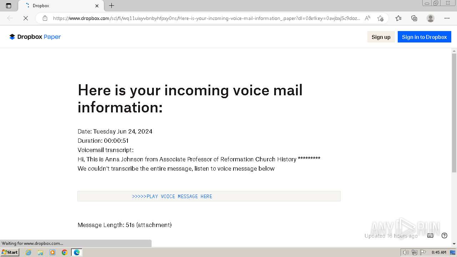
Task: Open the PLAY VOICE MESSAGE HERE link
Action: [172, 196]
